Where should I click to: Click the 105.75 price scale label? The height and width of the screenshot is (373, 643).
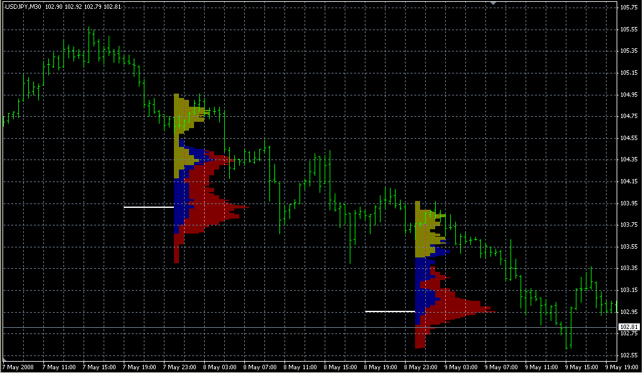(x=629, y=8)
